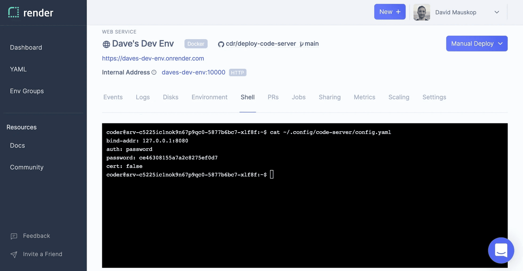
Task: Click the Internal Address label
Action: pyautogui.click(x=126, y=72)
